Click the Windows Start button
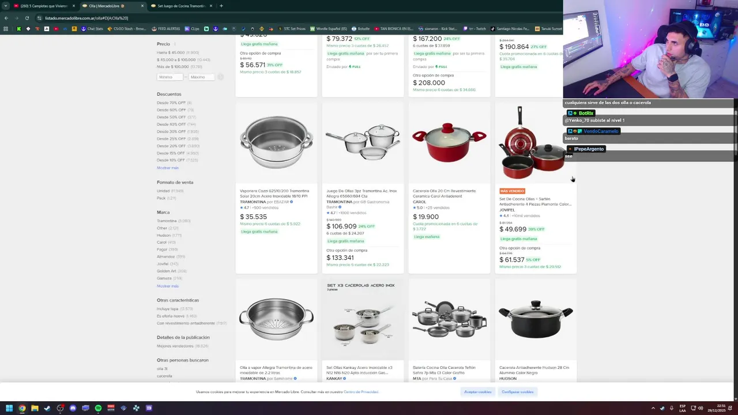Screen dimensions: 738x415 pos(9,408)
